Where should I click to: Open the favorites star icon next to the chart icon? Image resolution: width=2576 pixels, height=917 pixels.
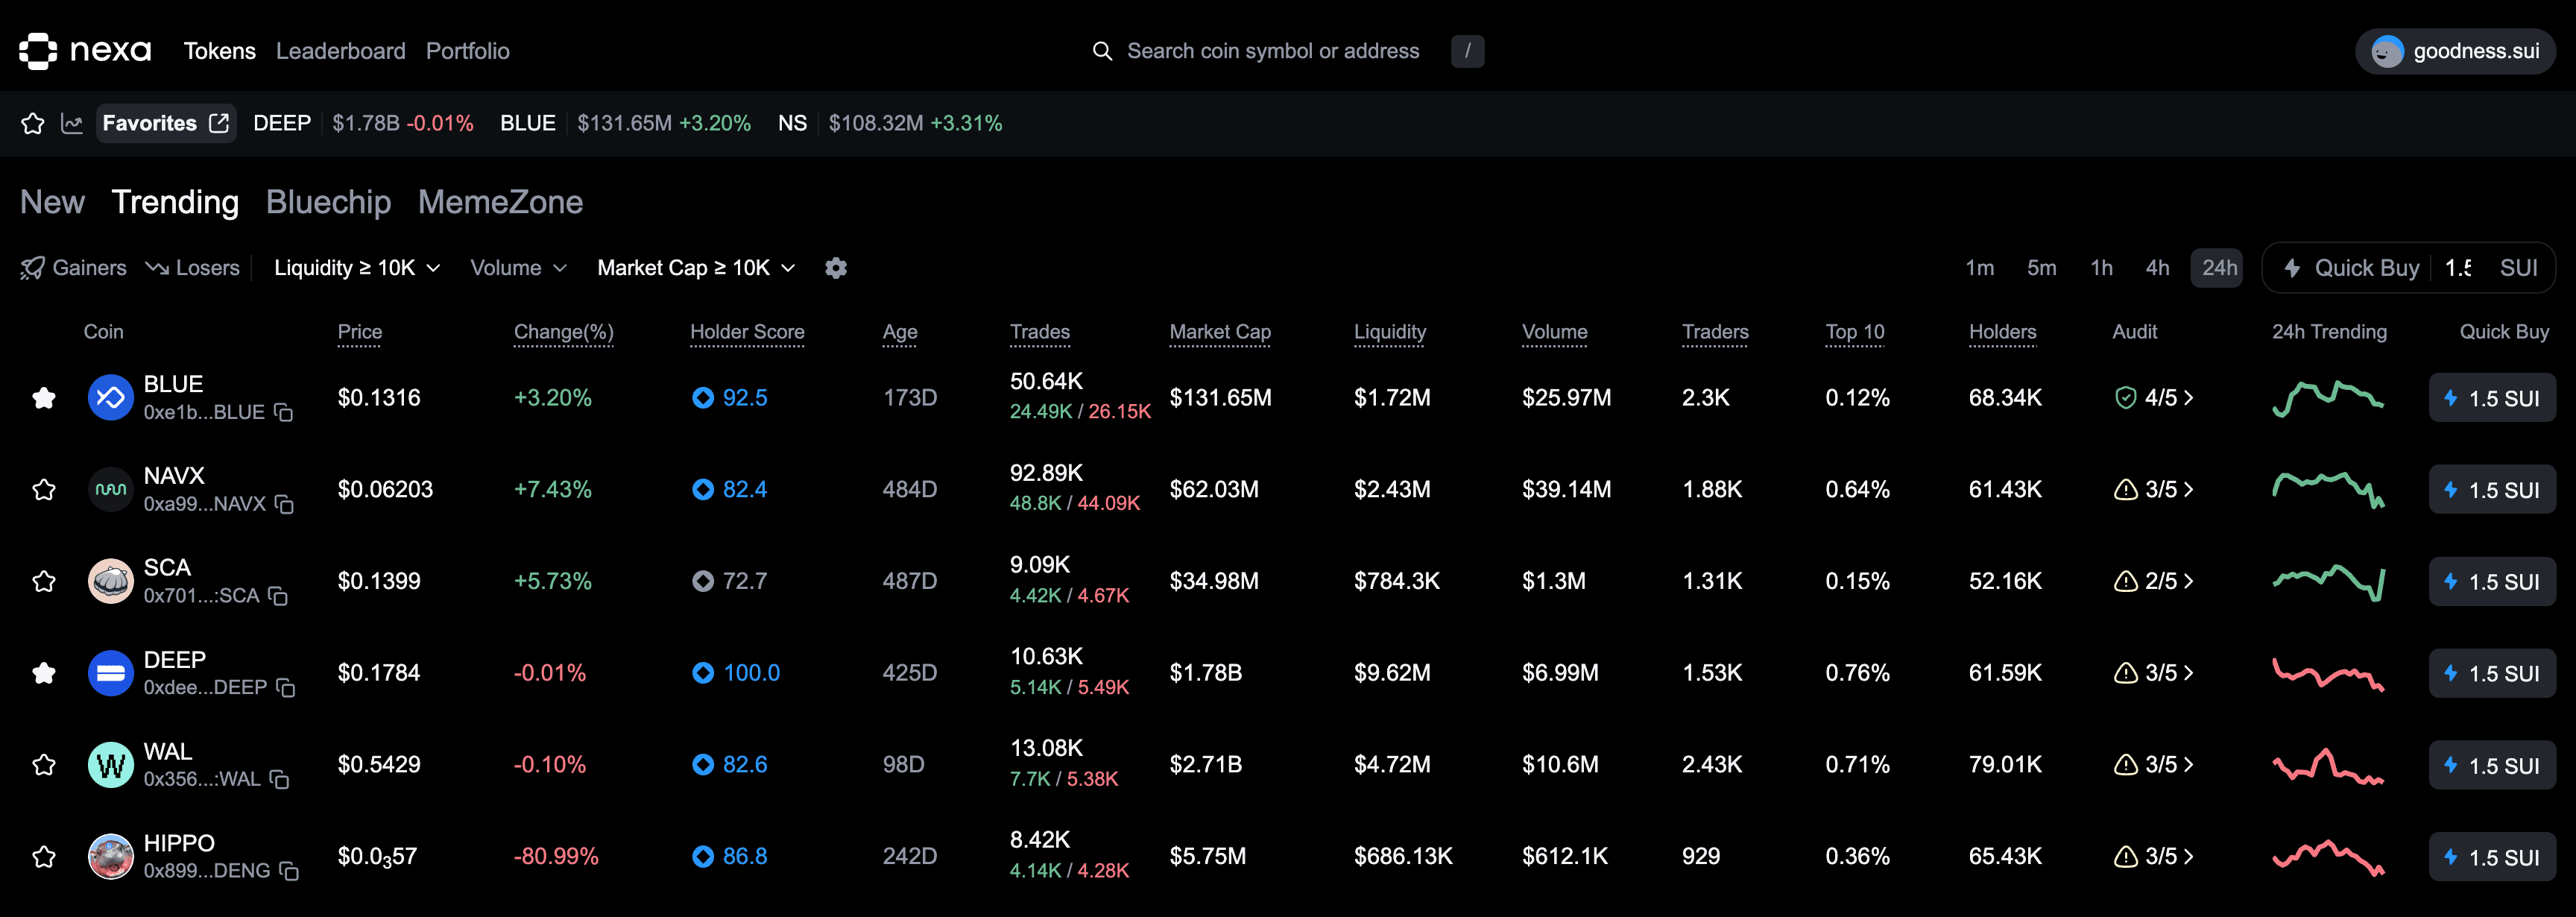[x=32, y=122]
